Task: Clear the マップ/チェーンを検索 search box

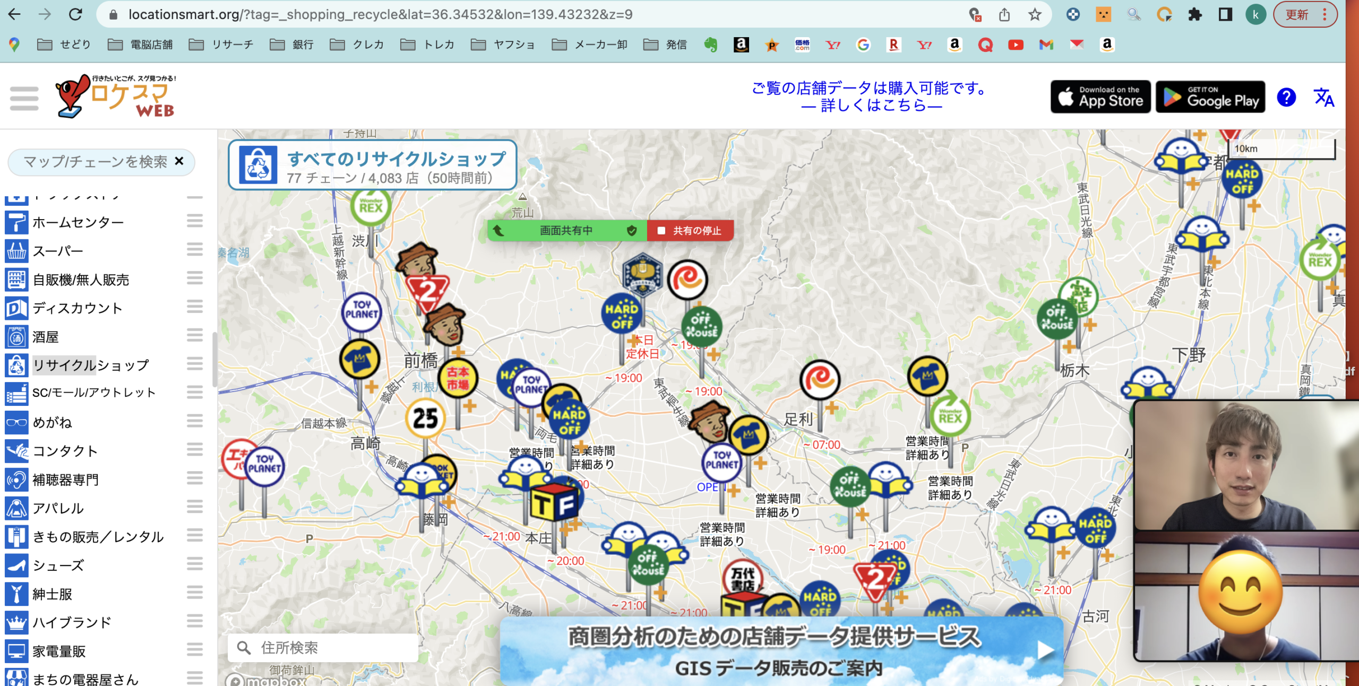Action: (179, 161)
